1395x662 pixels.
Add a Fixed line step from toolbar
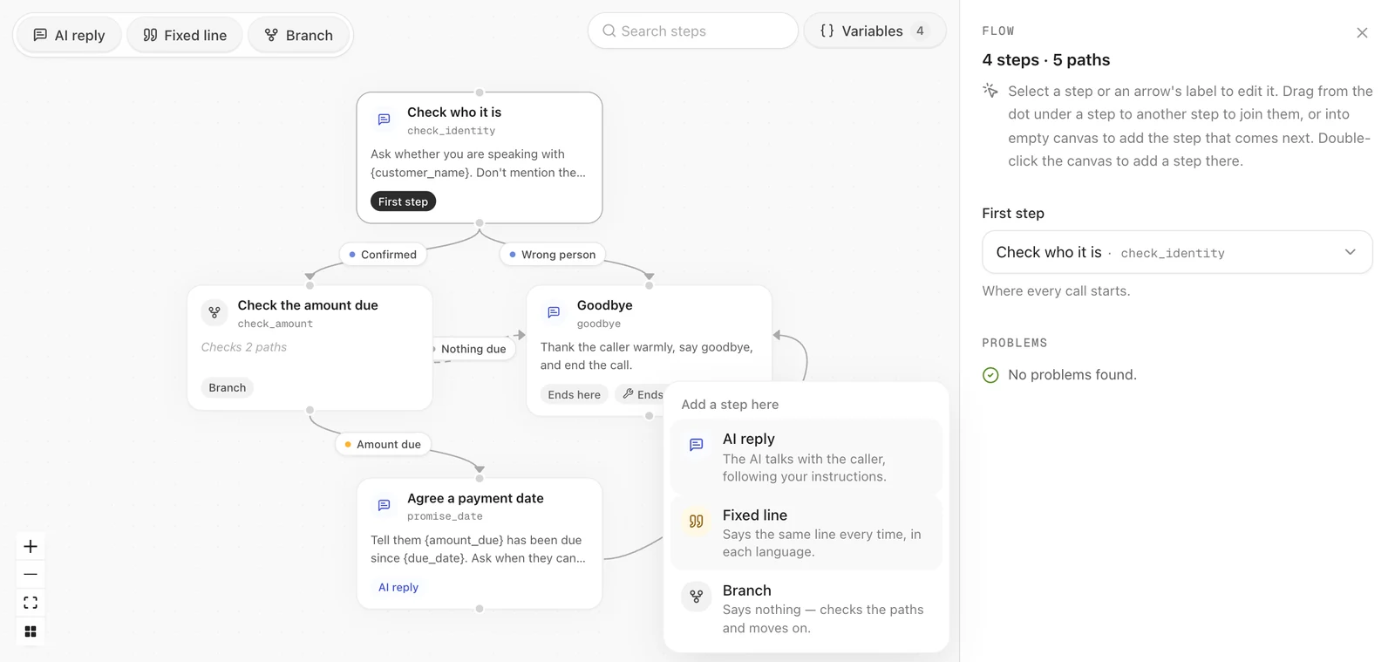pos(185,35)
